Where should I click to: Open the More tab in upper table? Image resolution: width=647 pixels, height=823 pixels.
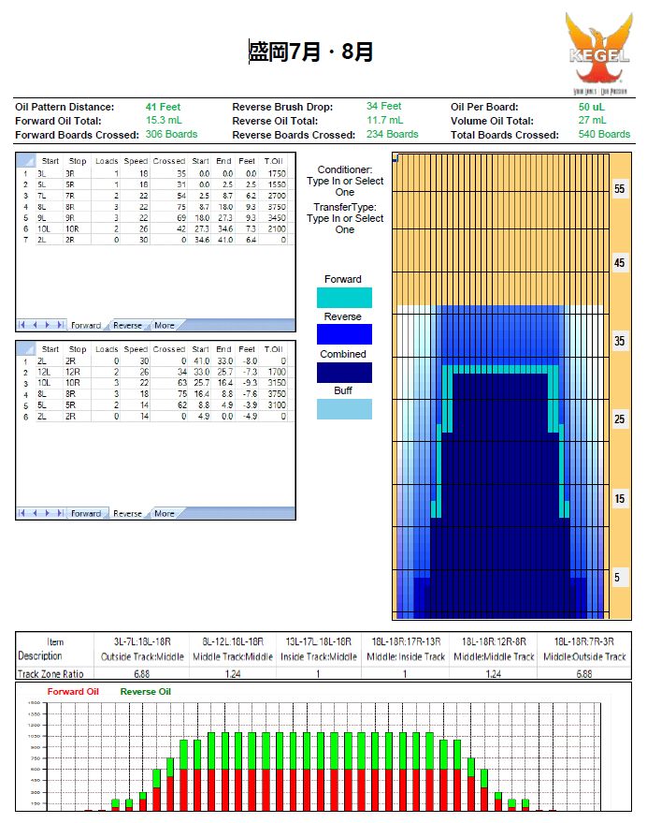click(x=165, y=326)
